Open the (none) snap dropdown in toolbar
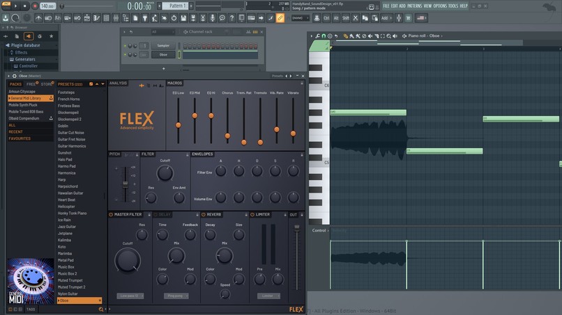 [x=300, y=18]
